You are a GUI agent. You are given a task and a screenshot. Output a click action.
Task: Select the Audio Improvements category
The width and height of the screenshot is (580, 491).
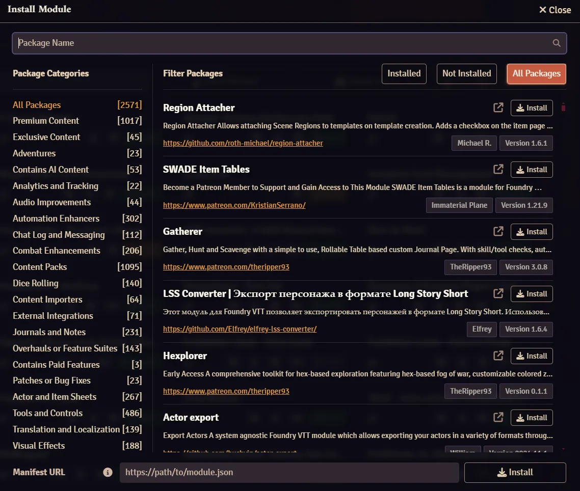pyautogui.click(x=77, y=202)
